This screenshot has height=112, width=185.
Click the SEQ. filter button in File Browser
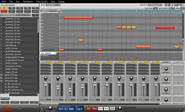click(20, 11)
